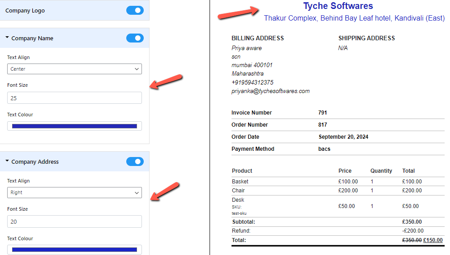450x255 pixels.
Task: Click the Refund: label
Action: pos(241,231)
